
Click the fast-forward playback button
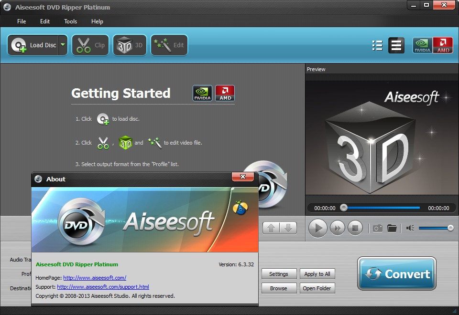click(x=337, y=228)
